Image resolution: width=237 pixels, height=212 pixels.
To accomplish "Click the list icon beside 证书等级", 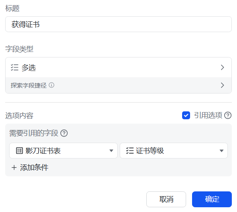I will [x=130, y=151].
